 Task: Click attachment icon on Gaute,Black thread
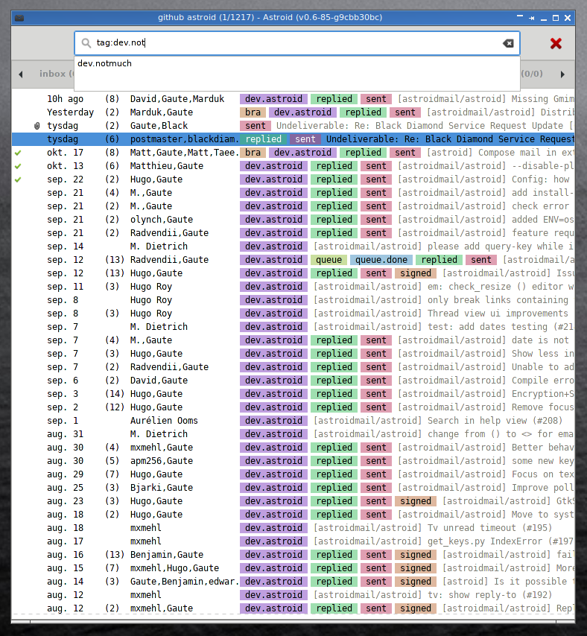[x=37, y=126]
